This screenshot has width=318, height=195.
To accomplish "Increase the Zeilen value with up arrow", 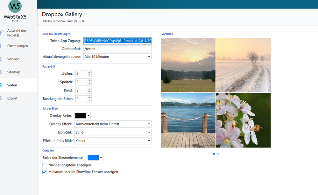I will [x=89, y=72].
